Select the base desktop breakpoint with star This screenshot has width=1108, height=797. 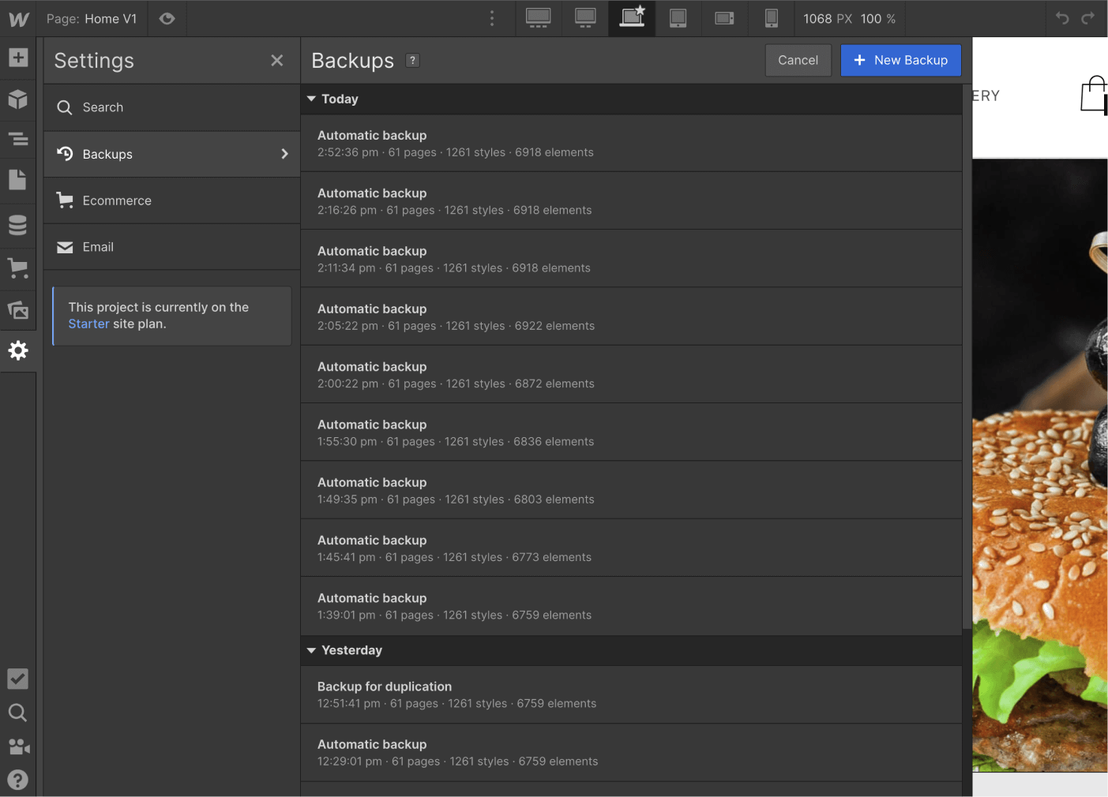click(x=633, y=17)
